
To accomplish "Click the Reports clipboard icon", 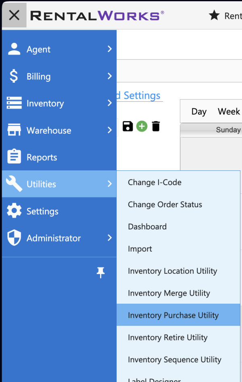I will 14,157.
